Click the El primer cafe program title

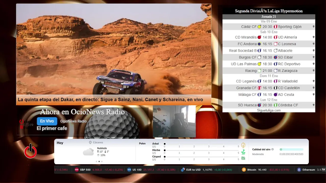click(52, 128)
